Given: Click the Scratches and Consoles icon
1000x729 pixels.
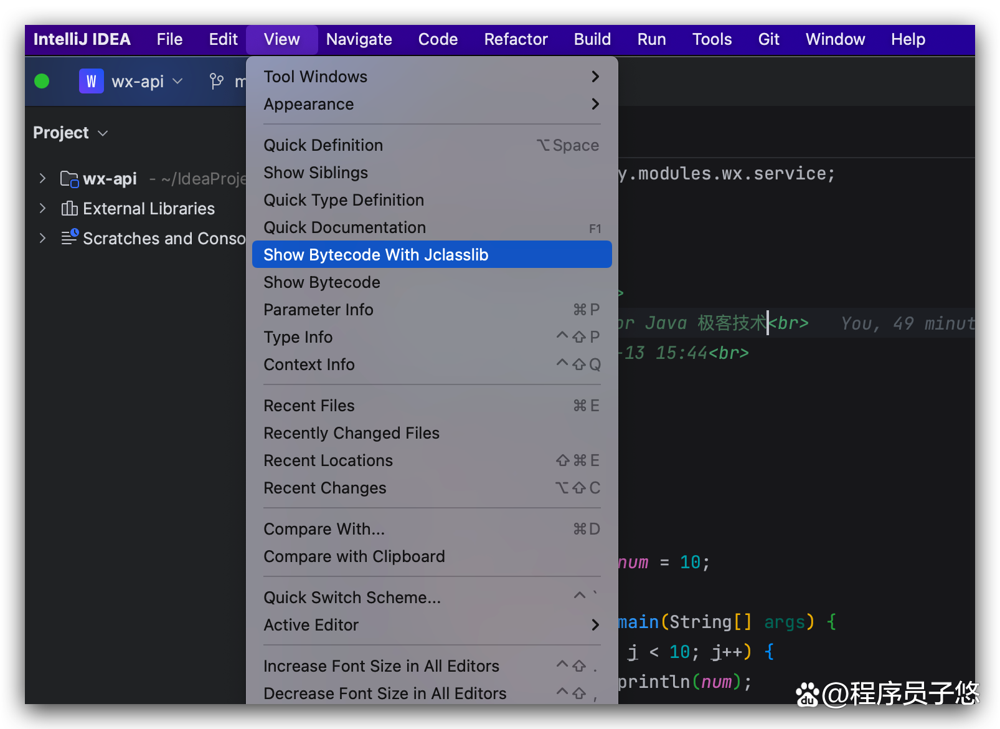Looking at the screenshot, I should [x=69, y=238].
